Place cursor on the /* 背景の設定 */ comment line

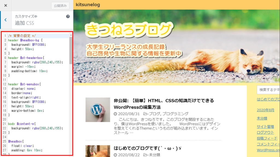tap(22, 36)
